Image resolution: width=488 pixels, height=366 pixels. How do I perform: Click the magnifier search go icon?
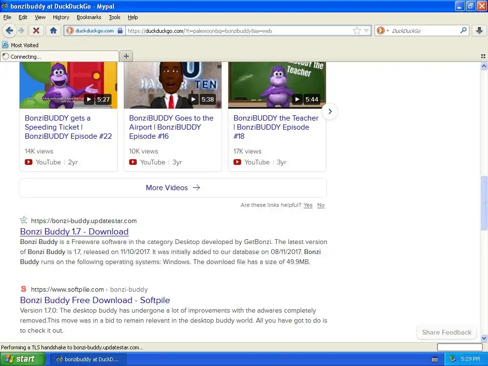463,30
